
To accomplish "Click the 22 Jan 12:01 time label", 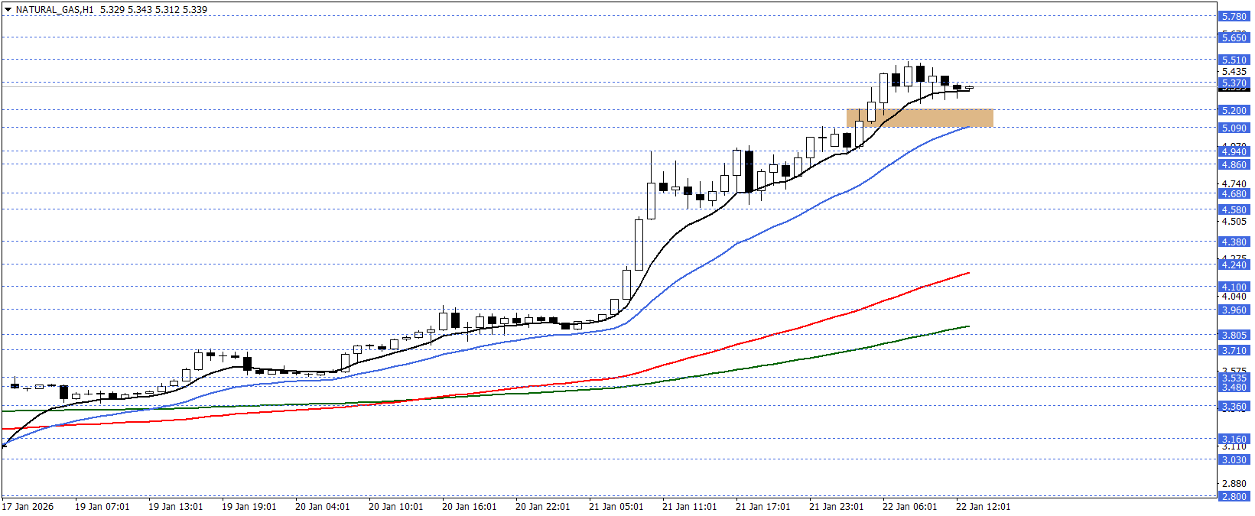I will (x=983, y=506).
